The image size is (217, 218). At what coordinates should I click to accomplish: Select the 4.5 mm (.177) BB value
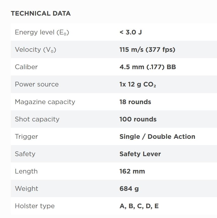coord(147,67)
